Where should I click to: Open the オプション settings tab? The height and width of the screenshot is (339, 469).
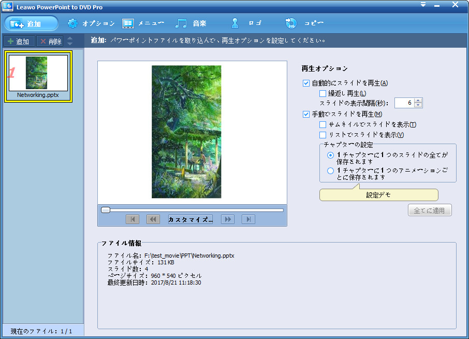tap(91, 23)
